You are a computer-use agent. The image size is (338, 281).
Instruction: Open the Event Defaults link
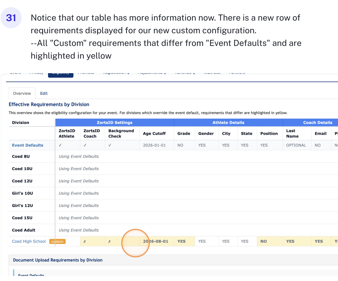coord(28,145)
